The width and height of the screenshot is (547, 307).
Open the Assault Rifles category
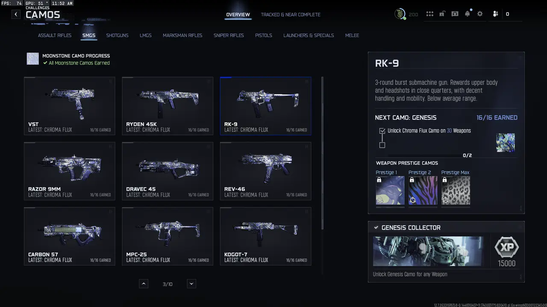tap(55, 35)
